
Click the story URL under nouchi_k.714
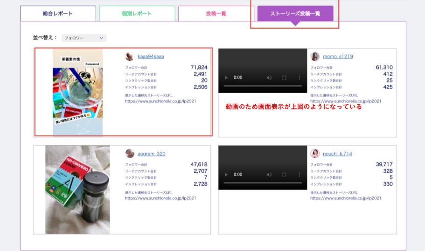[346, 198]
